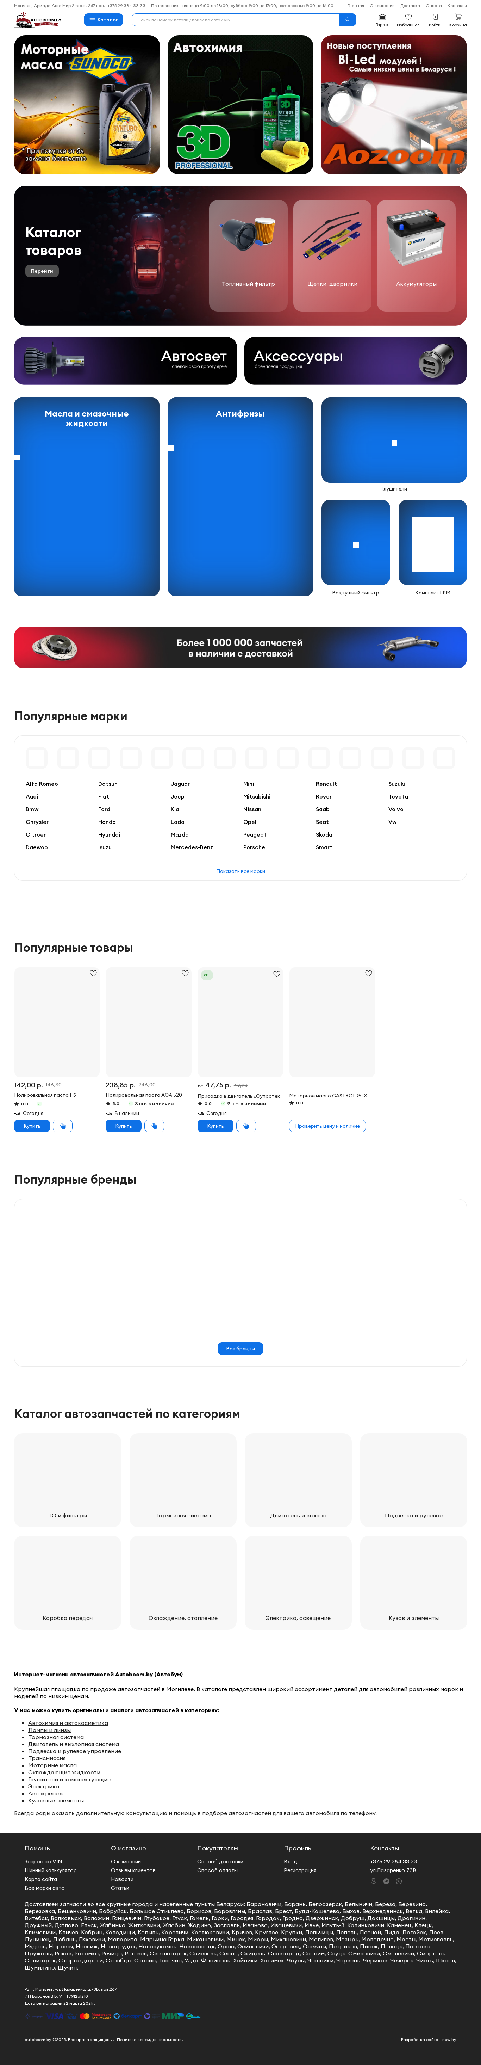The height and width of the screenshot is (2065, 481).
Task: Open Способ доставки footer link
Action: (x=220, y=1861)
